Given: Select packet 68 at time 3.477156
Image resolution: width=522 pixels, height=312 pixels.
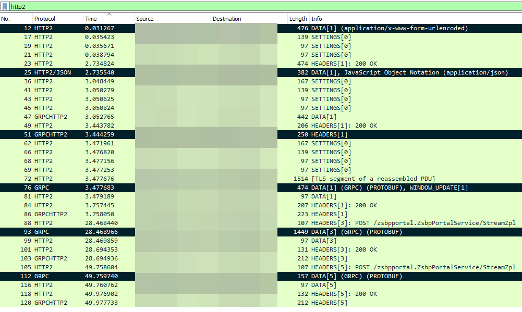Looking at the screenshot, I should point(261,161).
